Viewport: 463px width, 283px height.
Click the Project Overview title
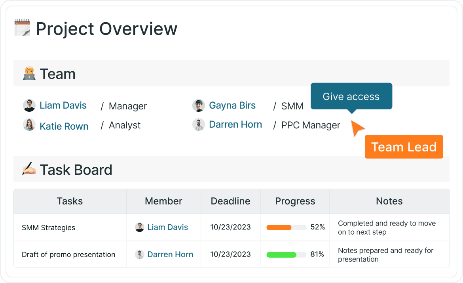(x=106, y=29)
